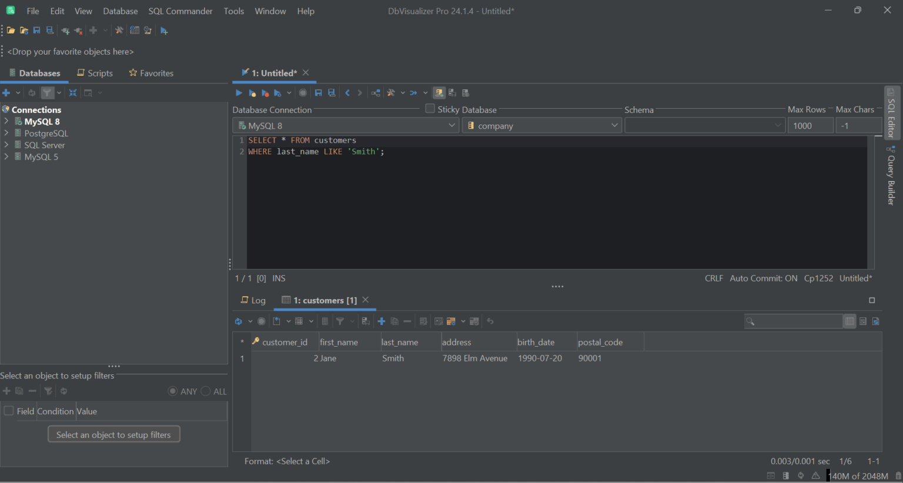This screenshot has width=903, height=483.
Task: Open the Explain Plan icon in the toolbar
Action: (x=375, y=92)
